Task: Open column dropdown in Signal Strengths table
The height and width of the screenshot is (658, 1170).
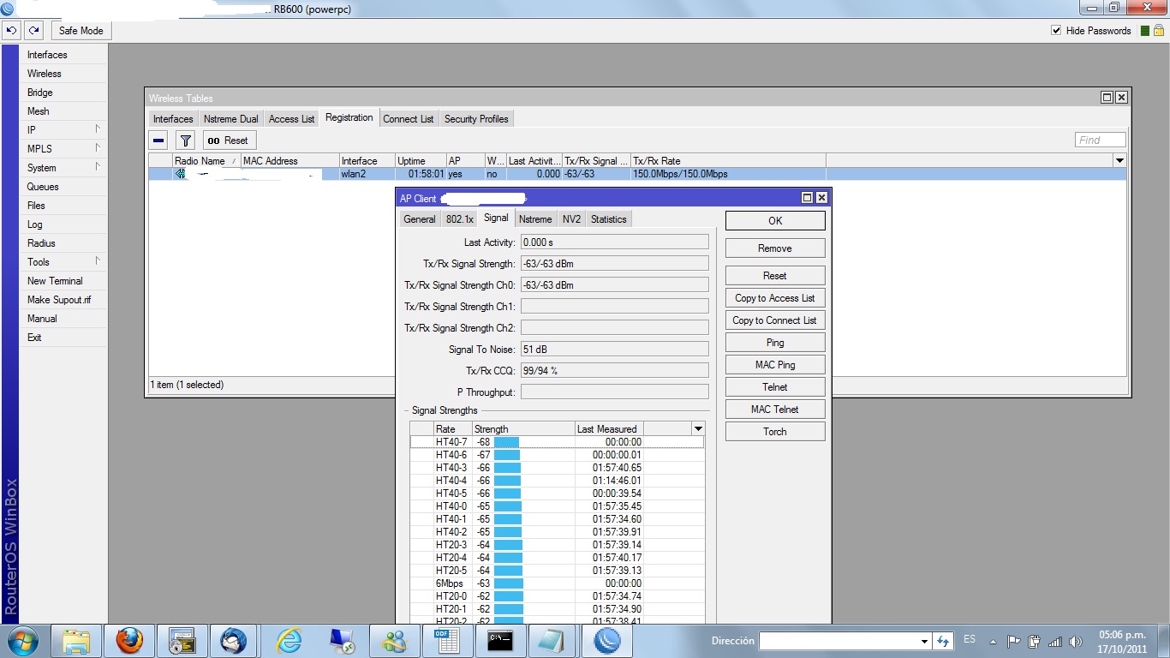Action: click(x=698, y=428)
